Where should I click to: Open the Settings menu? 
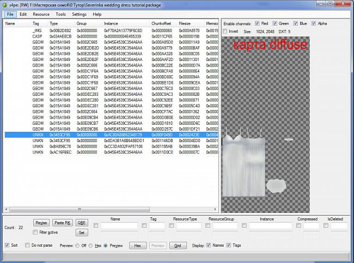pyautogui.click(x=79, y=14)
